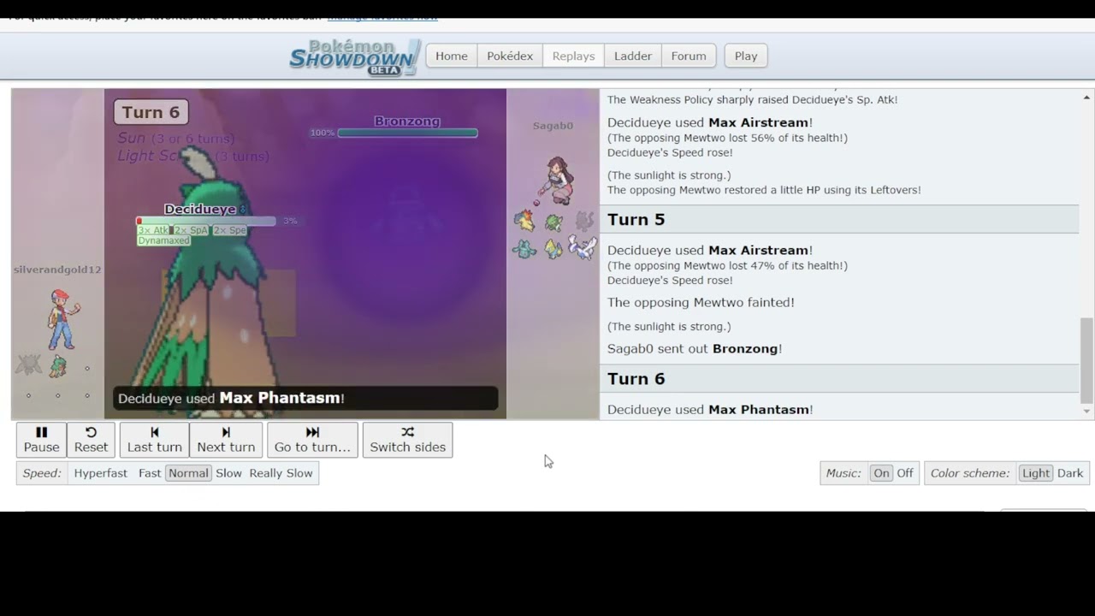This screenshot has width=1095, height=616.
Task: Click the silverandgold12 username label
Action: pyautogui.click(x=57, y=269)
